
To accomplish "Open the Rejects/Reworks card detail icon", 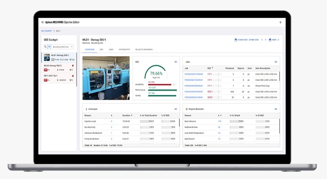I will 276,109.
